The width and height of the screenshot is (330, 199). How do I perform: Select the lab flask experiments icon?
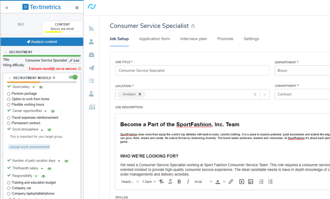click(x=91, y=94)
